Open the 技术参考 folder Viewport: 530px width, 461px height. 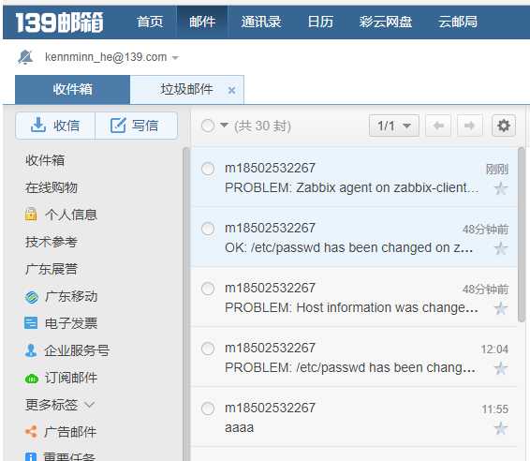click(52, 242)
